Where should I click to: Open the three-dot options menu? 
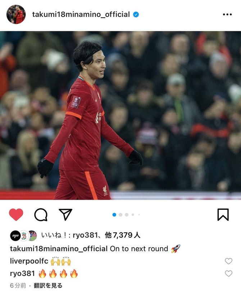[x=227, y=14]
